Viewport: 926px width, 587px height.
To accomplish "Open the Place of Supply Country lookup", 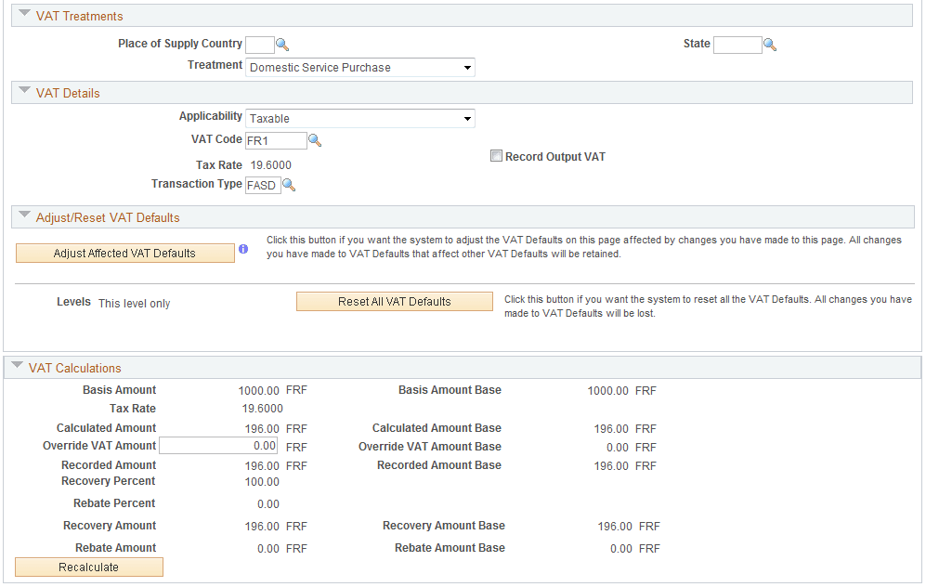I will point(283,44).
